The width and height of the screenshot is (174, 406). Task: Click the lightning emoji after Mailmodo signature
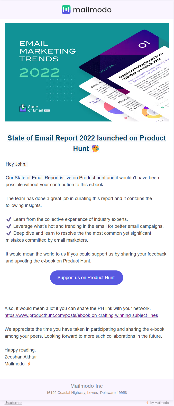[x=29, y=364]
